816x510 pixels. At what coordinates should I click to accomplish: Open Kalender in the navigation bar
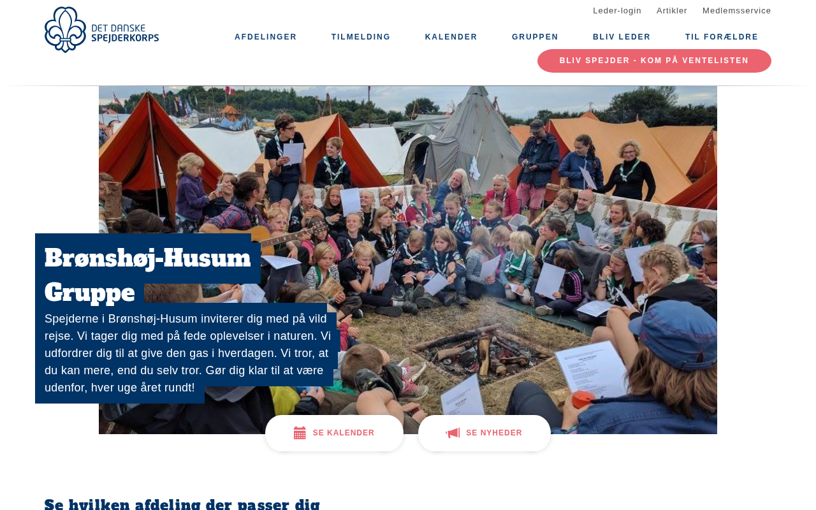[x=451, y=37]
